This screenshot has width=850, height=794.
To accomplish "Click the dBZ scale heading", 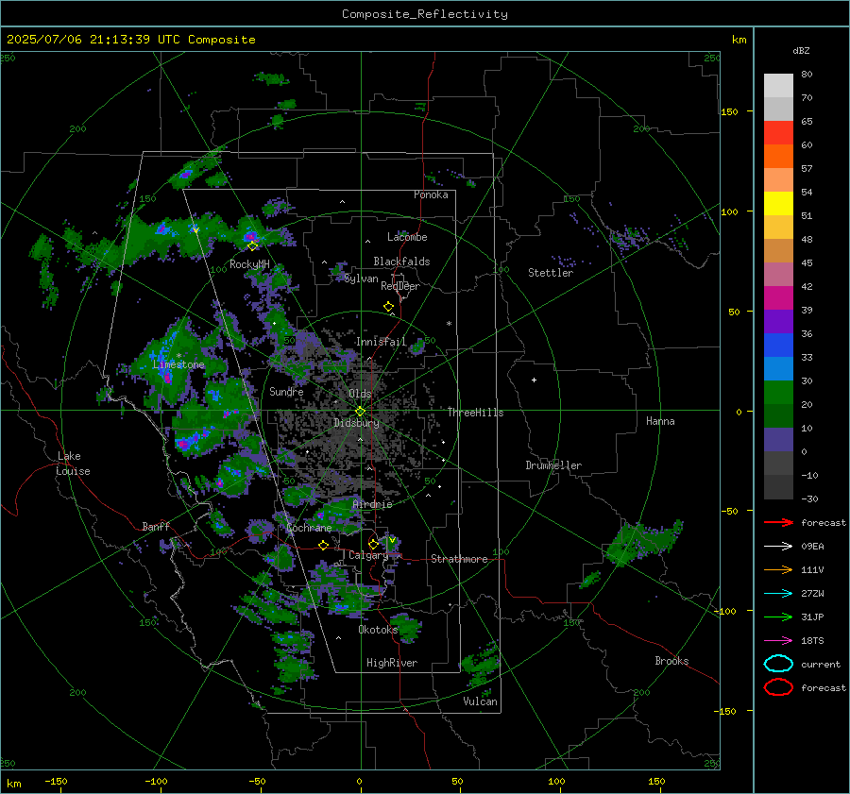I will [x=801, y=50].
